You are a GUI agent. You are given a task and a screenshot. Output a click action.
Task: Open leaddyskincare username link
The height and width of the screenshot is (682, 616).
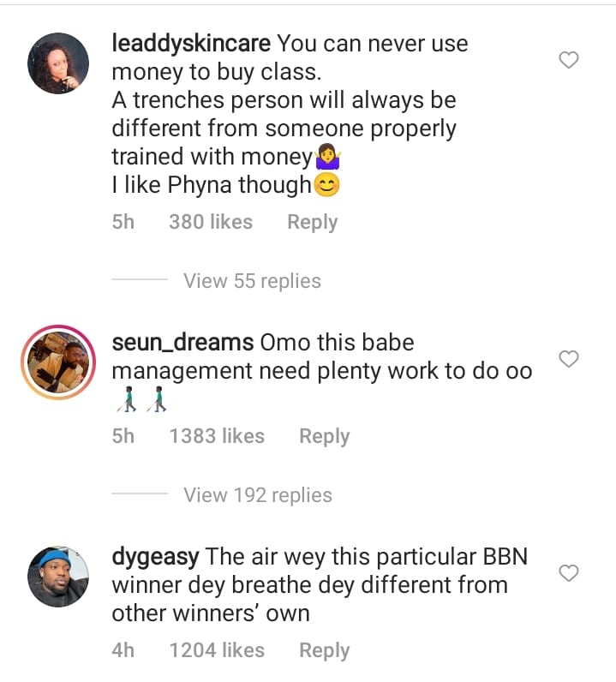pyautogui.click(x=192, y=43)
